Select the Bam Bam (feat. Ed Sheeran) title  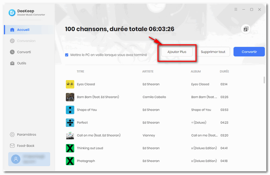(x=98, y=97)
